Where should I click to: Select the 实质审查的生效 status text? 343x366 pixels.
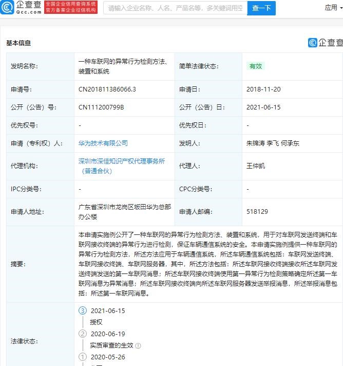pyautogui.click(x=112, y=345)
